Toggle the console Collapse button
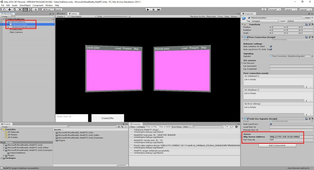This screenshot has width=314, height=170. [141, 127]
